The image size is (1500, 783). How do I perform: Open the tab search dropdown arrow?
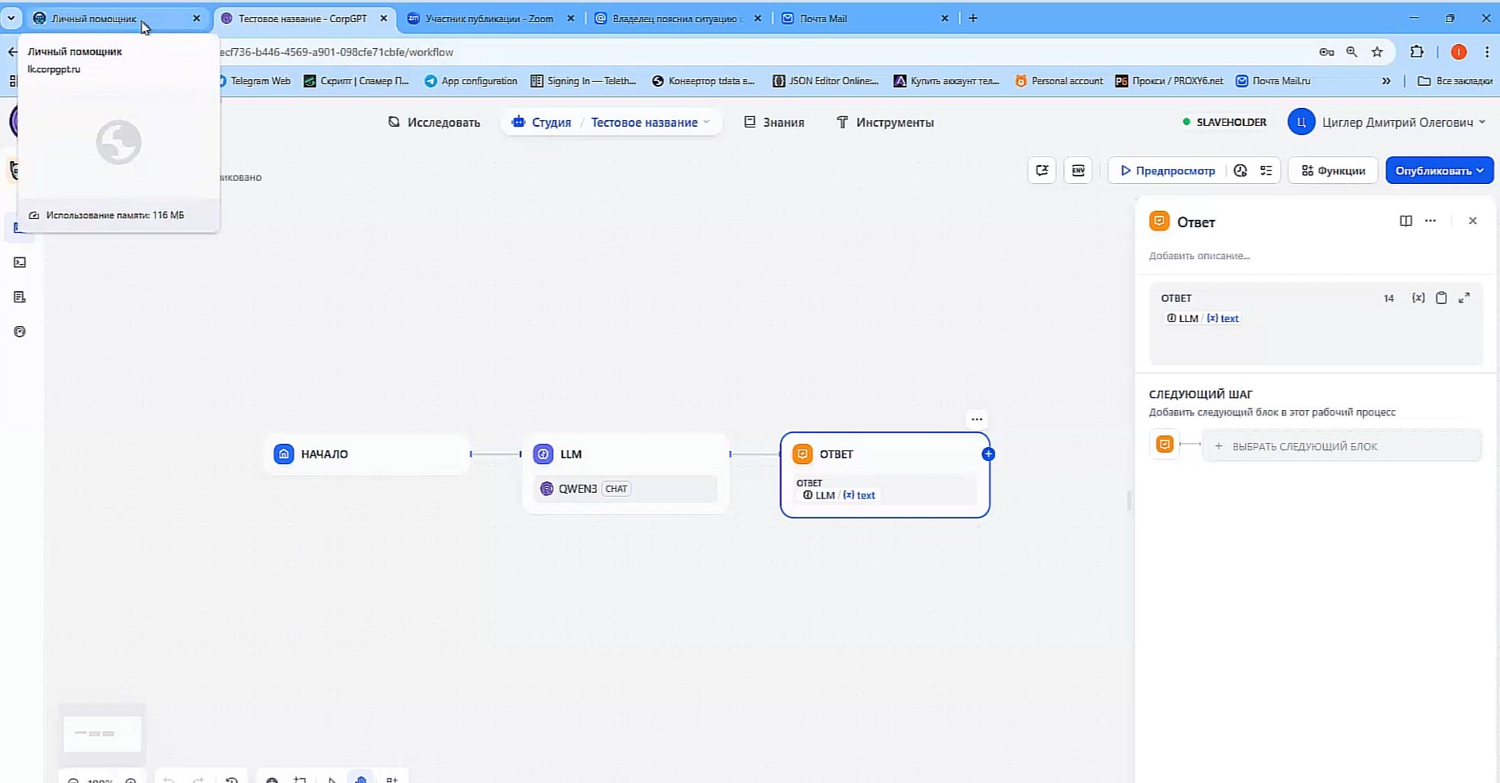(11, 18)
